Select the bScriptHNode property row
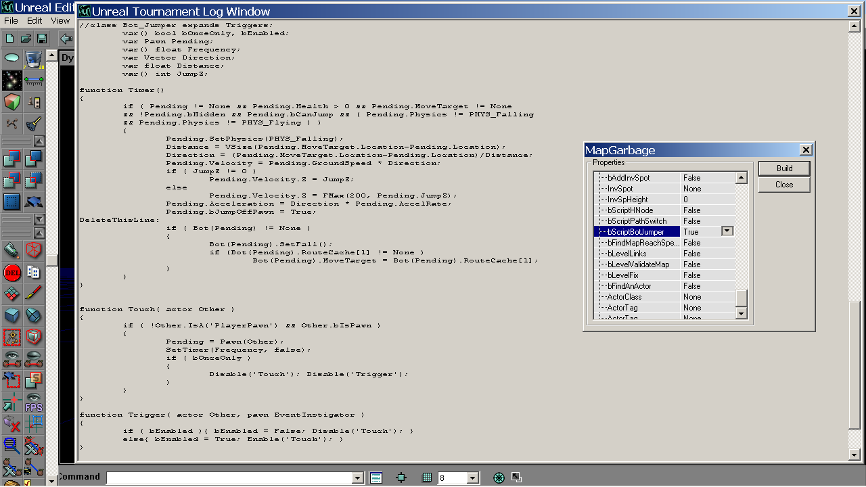866x487 pixels. (x=664, y=210)
